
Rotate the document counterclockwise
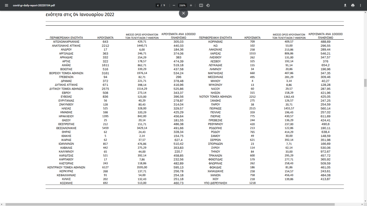point(208,5)
